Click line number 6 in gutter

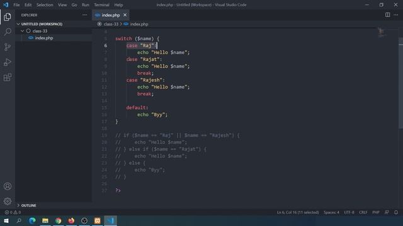(x=105, y=45)
